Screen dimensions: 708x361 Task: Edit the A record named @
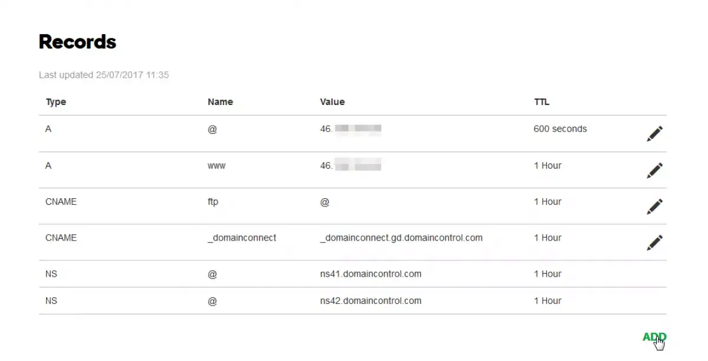point(654,134)
